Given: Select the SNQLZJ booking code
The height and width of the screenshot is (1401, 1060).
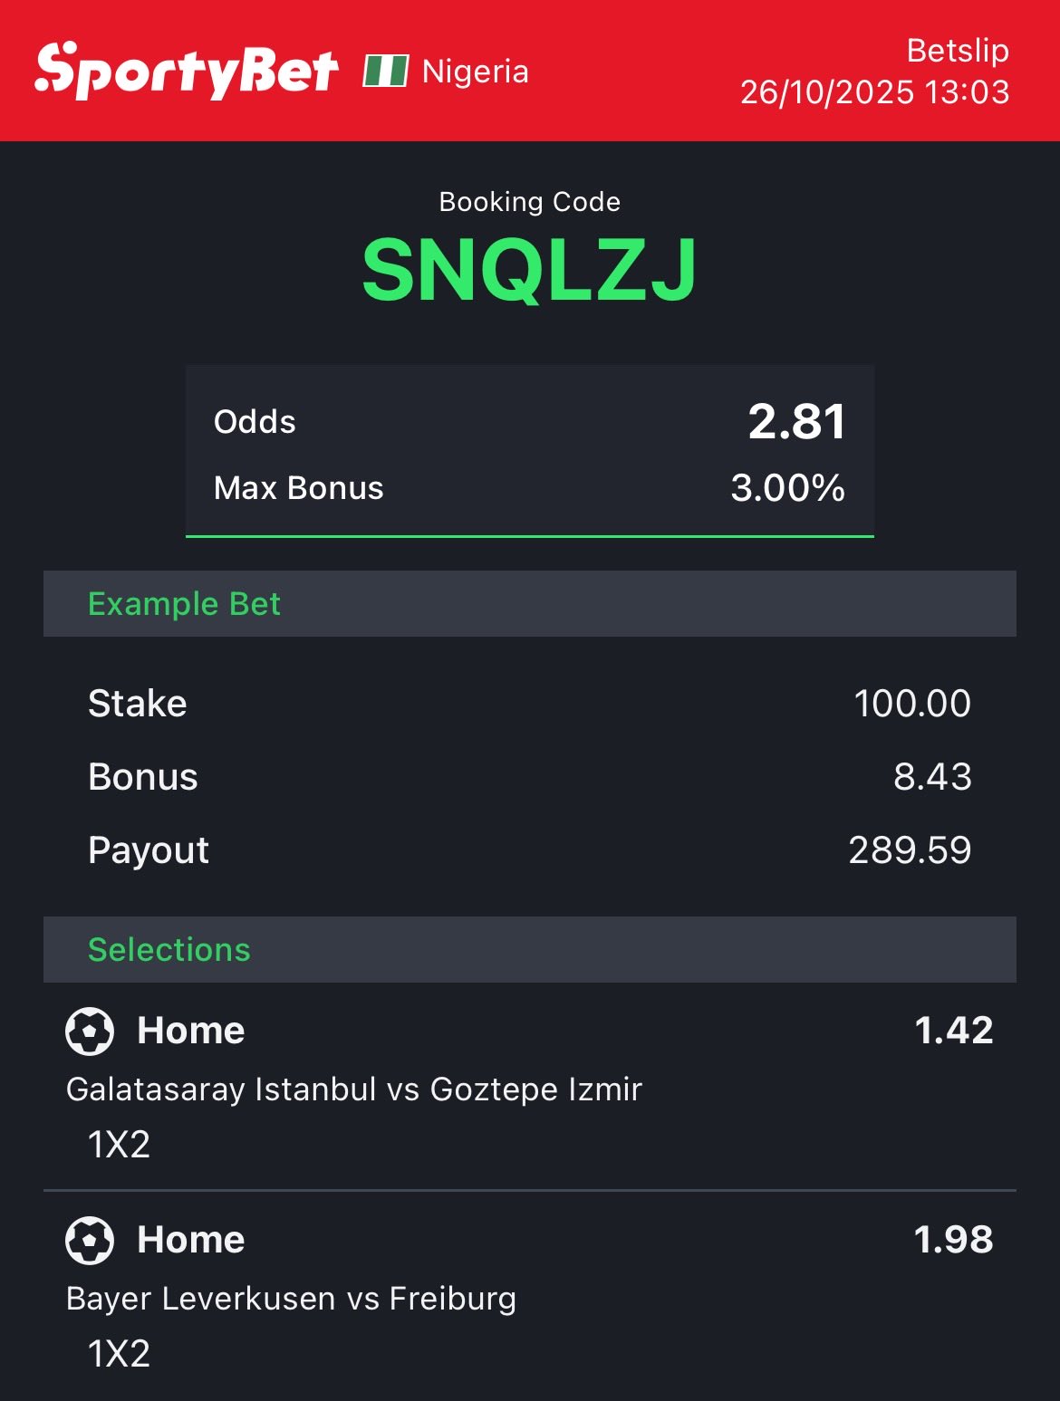Looking at the screenshot, I should pyautogui.click(x=529, y=270).
